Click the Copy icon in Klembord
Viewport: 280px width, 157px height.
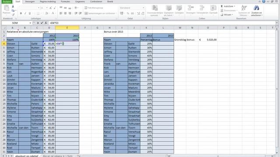point(13,10)
